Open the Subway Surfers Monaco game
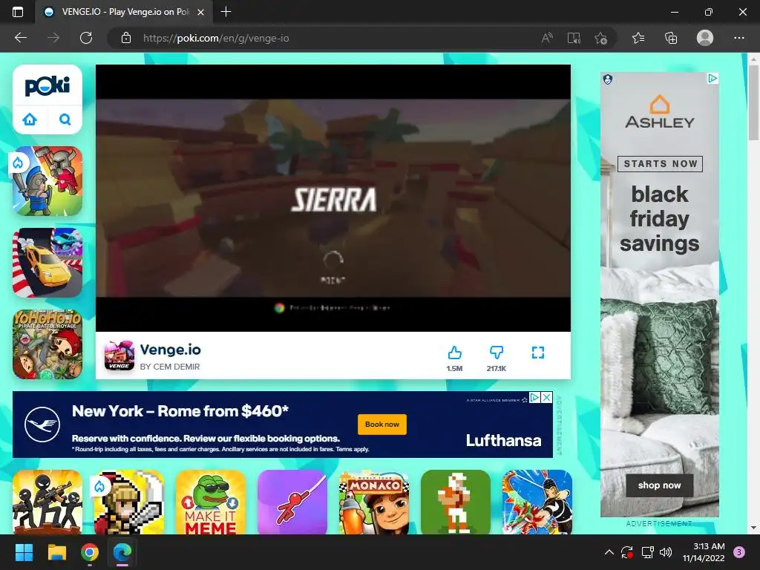760x570 pixels. coord(374,502)
